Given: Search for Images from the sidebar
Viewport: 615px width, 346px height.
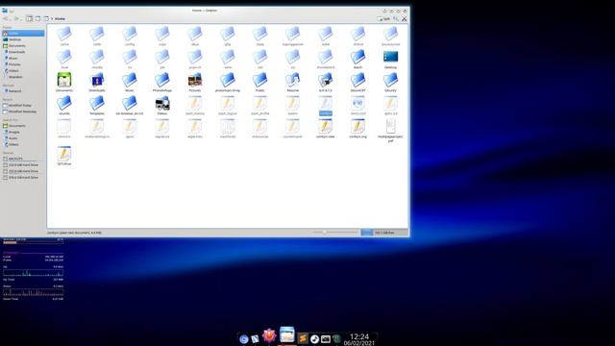Looking at the screenshot, I should click(23, 133).
